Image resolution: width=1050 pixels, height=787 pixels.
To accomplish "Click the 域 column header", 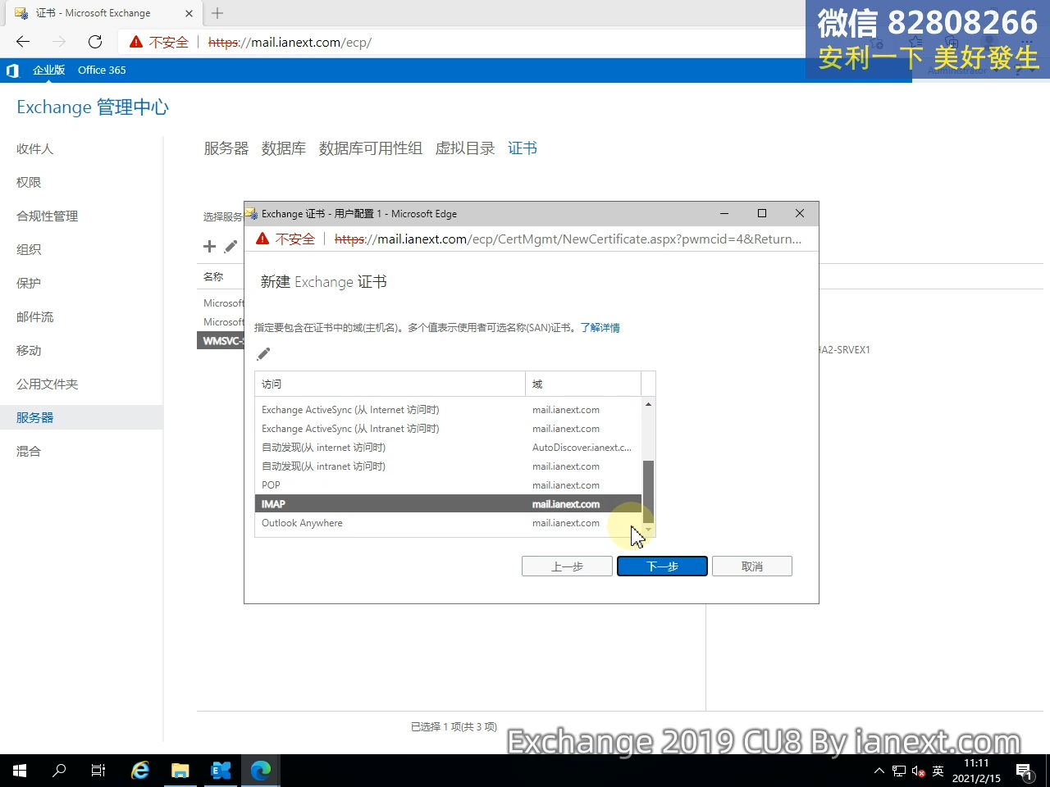I will point(583,384).
